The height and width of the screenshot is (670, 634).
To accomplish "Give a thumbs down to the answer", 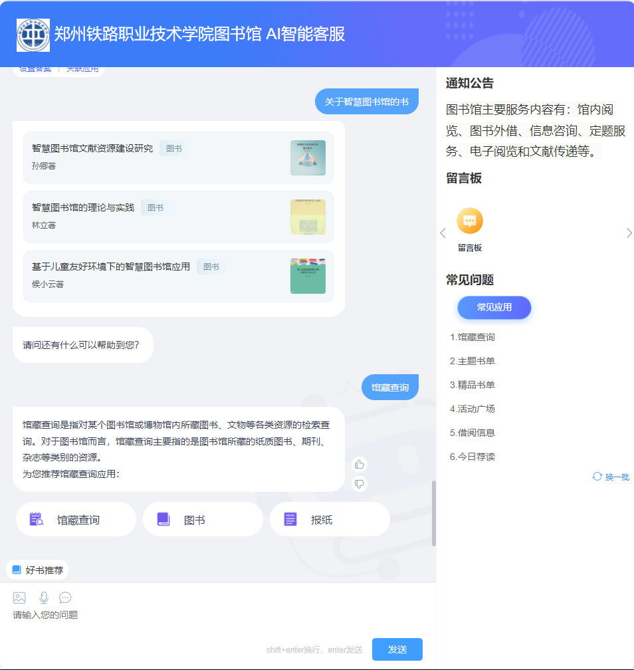I will click(360, 484).
